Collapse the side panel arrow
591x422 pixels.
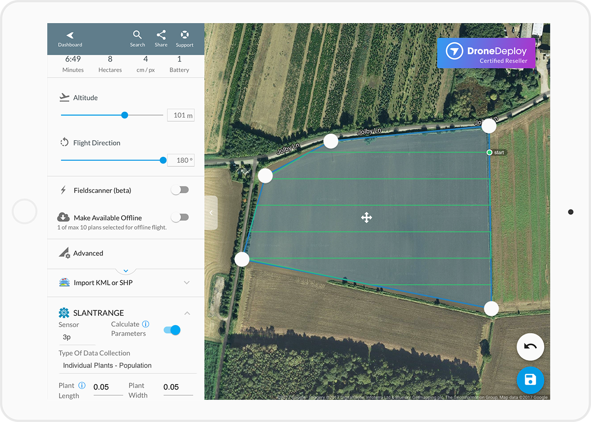211,213
